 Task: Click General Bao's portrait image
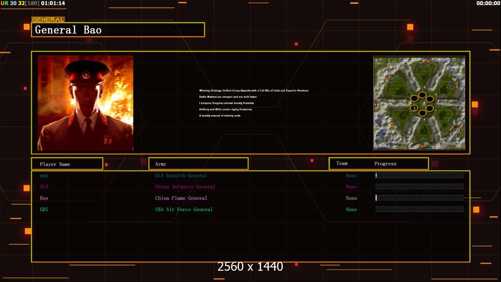[x=86, y=103]
